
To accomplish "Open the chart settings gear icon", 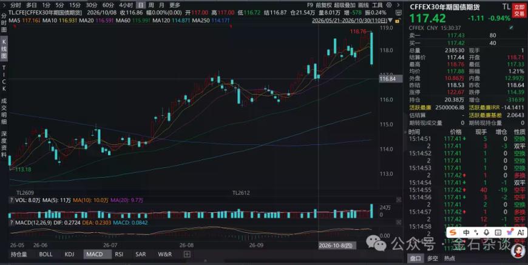I will [x=389, y=5].
